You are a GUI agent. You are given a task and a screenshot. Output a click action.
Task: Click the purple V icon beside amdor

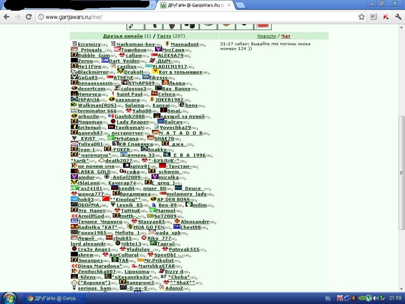[74, 177]
